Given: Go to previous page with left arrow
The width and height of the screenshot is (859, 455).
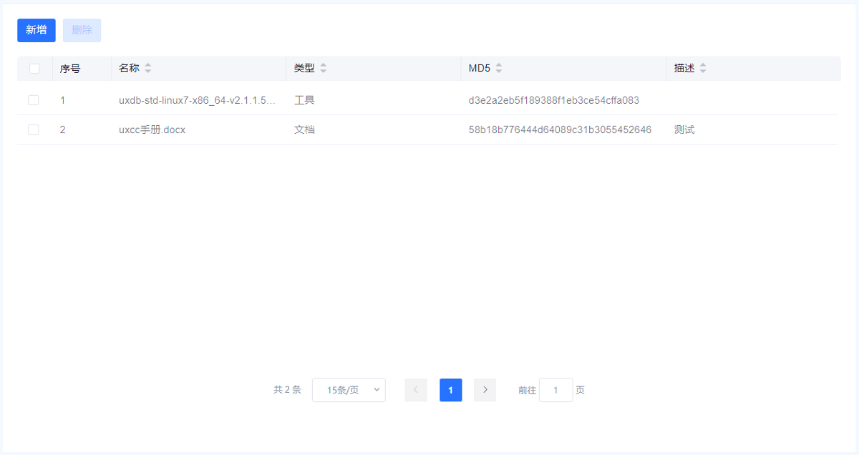Looking at the screenshot, I should pyautogui.click(x=416, y=390).
